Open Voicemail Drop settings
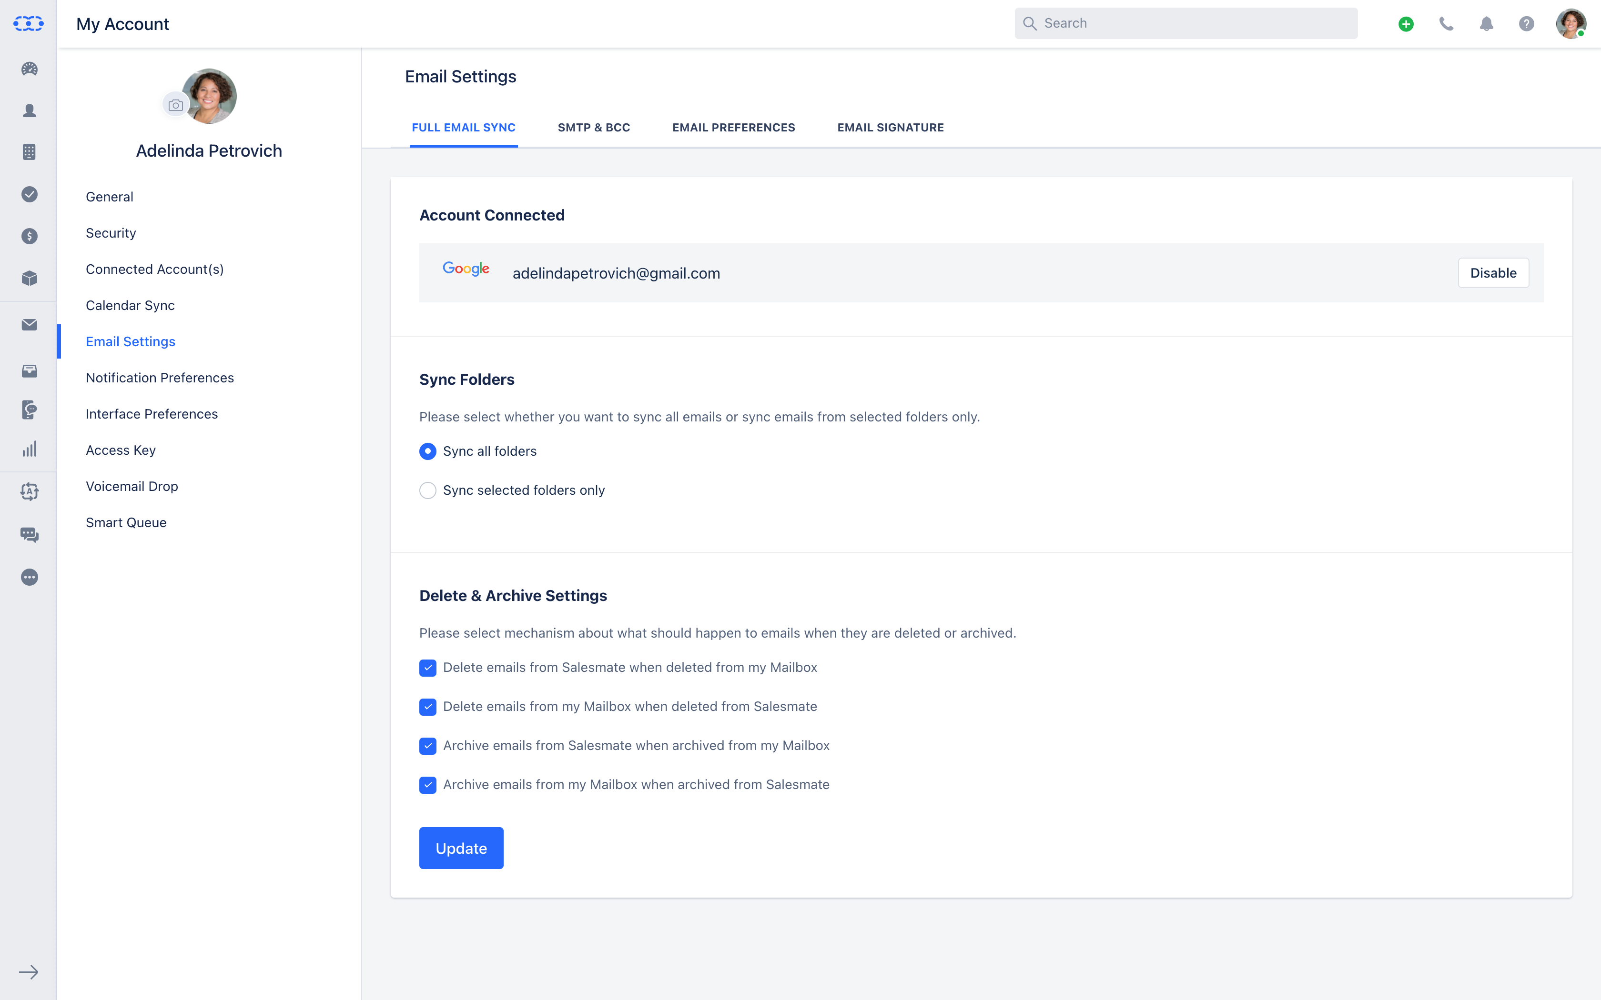This screenshot has height=1000, width=1601. (x=132, y=486)
